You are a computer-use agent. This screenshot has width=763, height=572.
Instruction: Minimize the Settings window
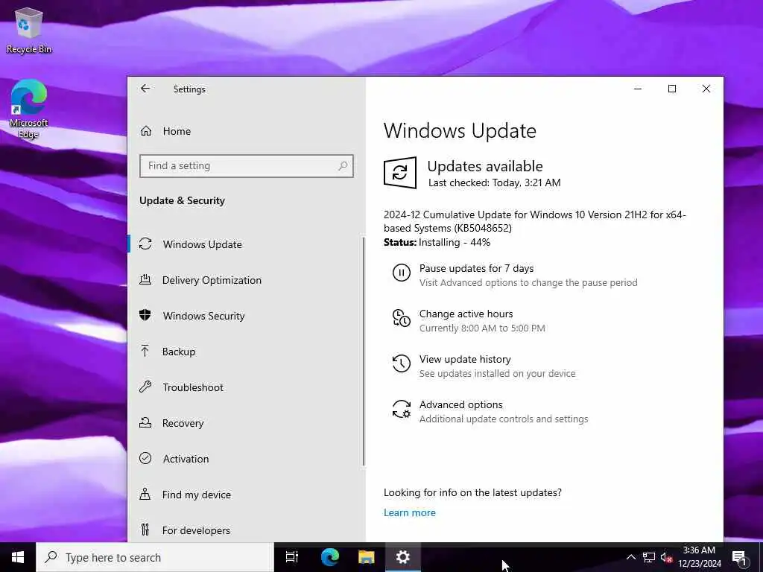pos(638,89)
